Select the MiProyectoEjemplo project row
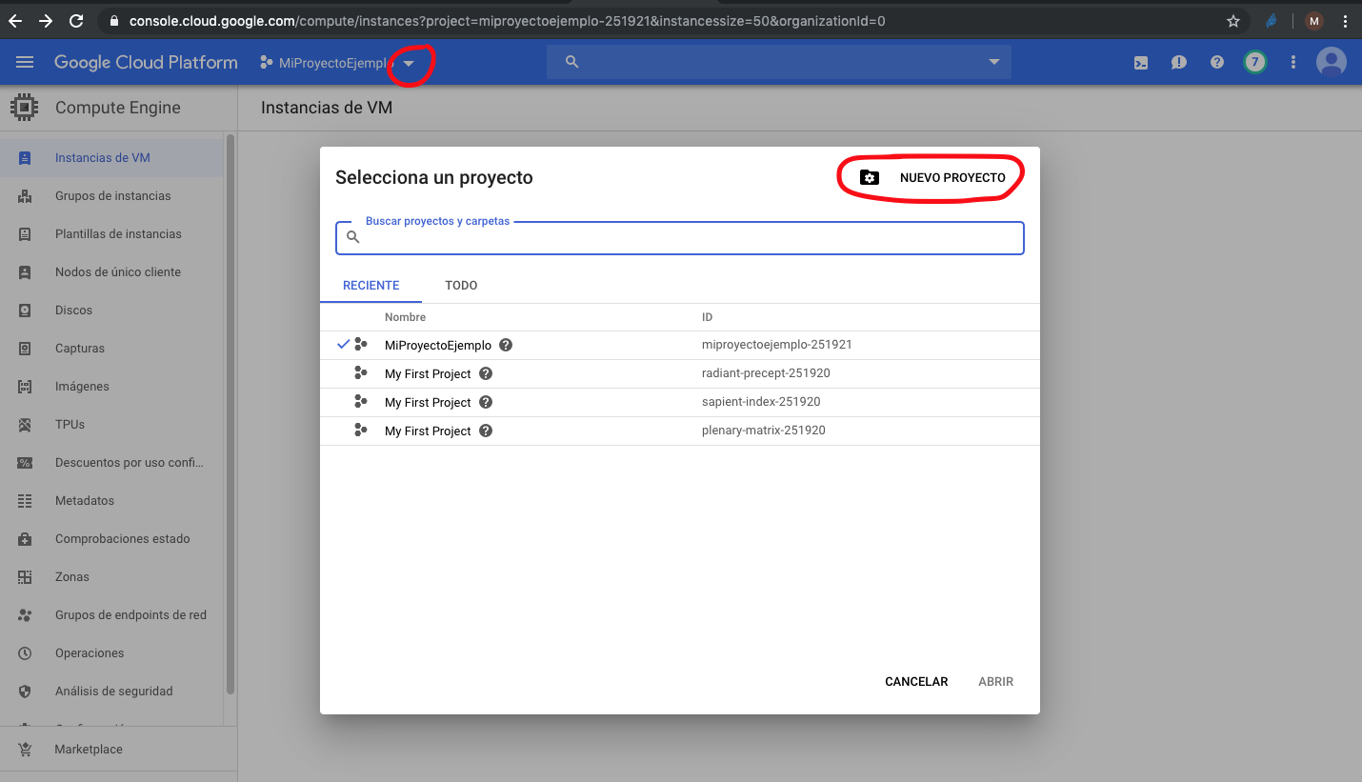 680,345
